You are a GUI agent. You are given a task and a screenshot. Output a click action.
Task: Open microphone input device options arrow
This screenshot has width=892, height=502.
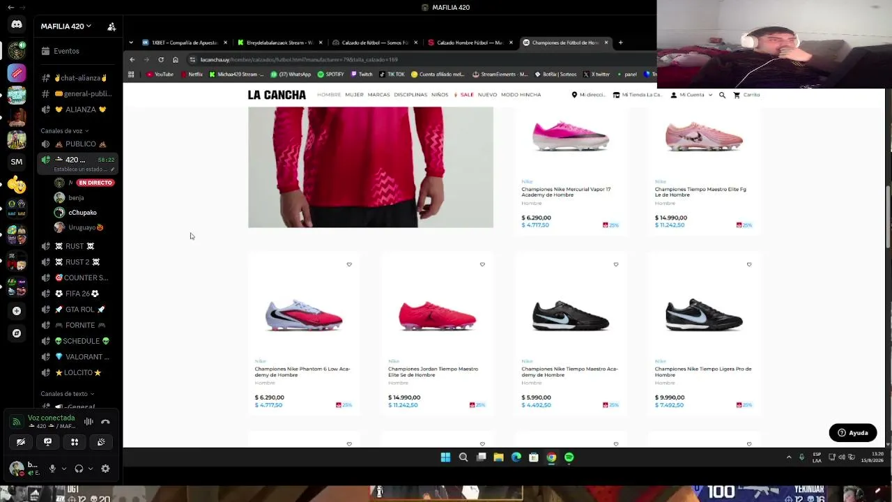(63, 469)
